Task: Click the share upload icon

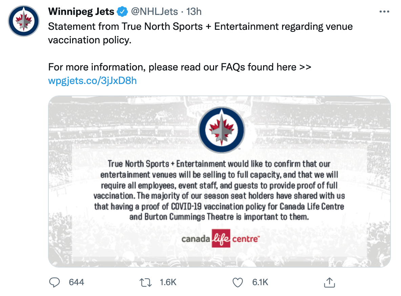Action: pyautogui.click(x=330, y=282)
